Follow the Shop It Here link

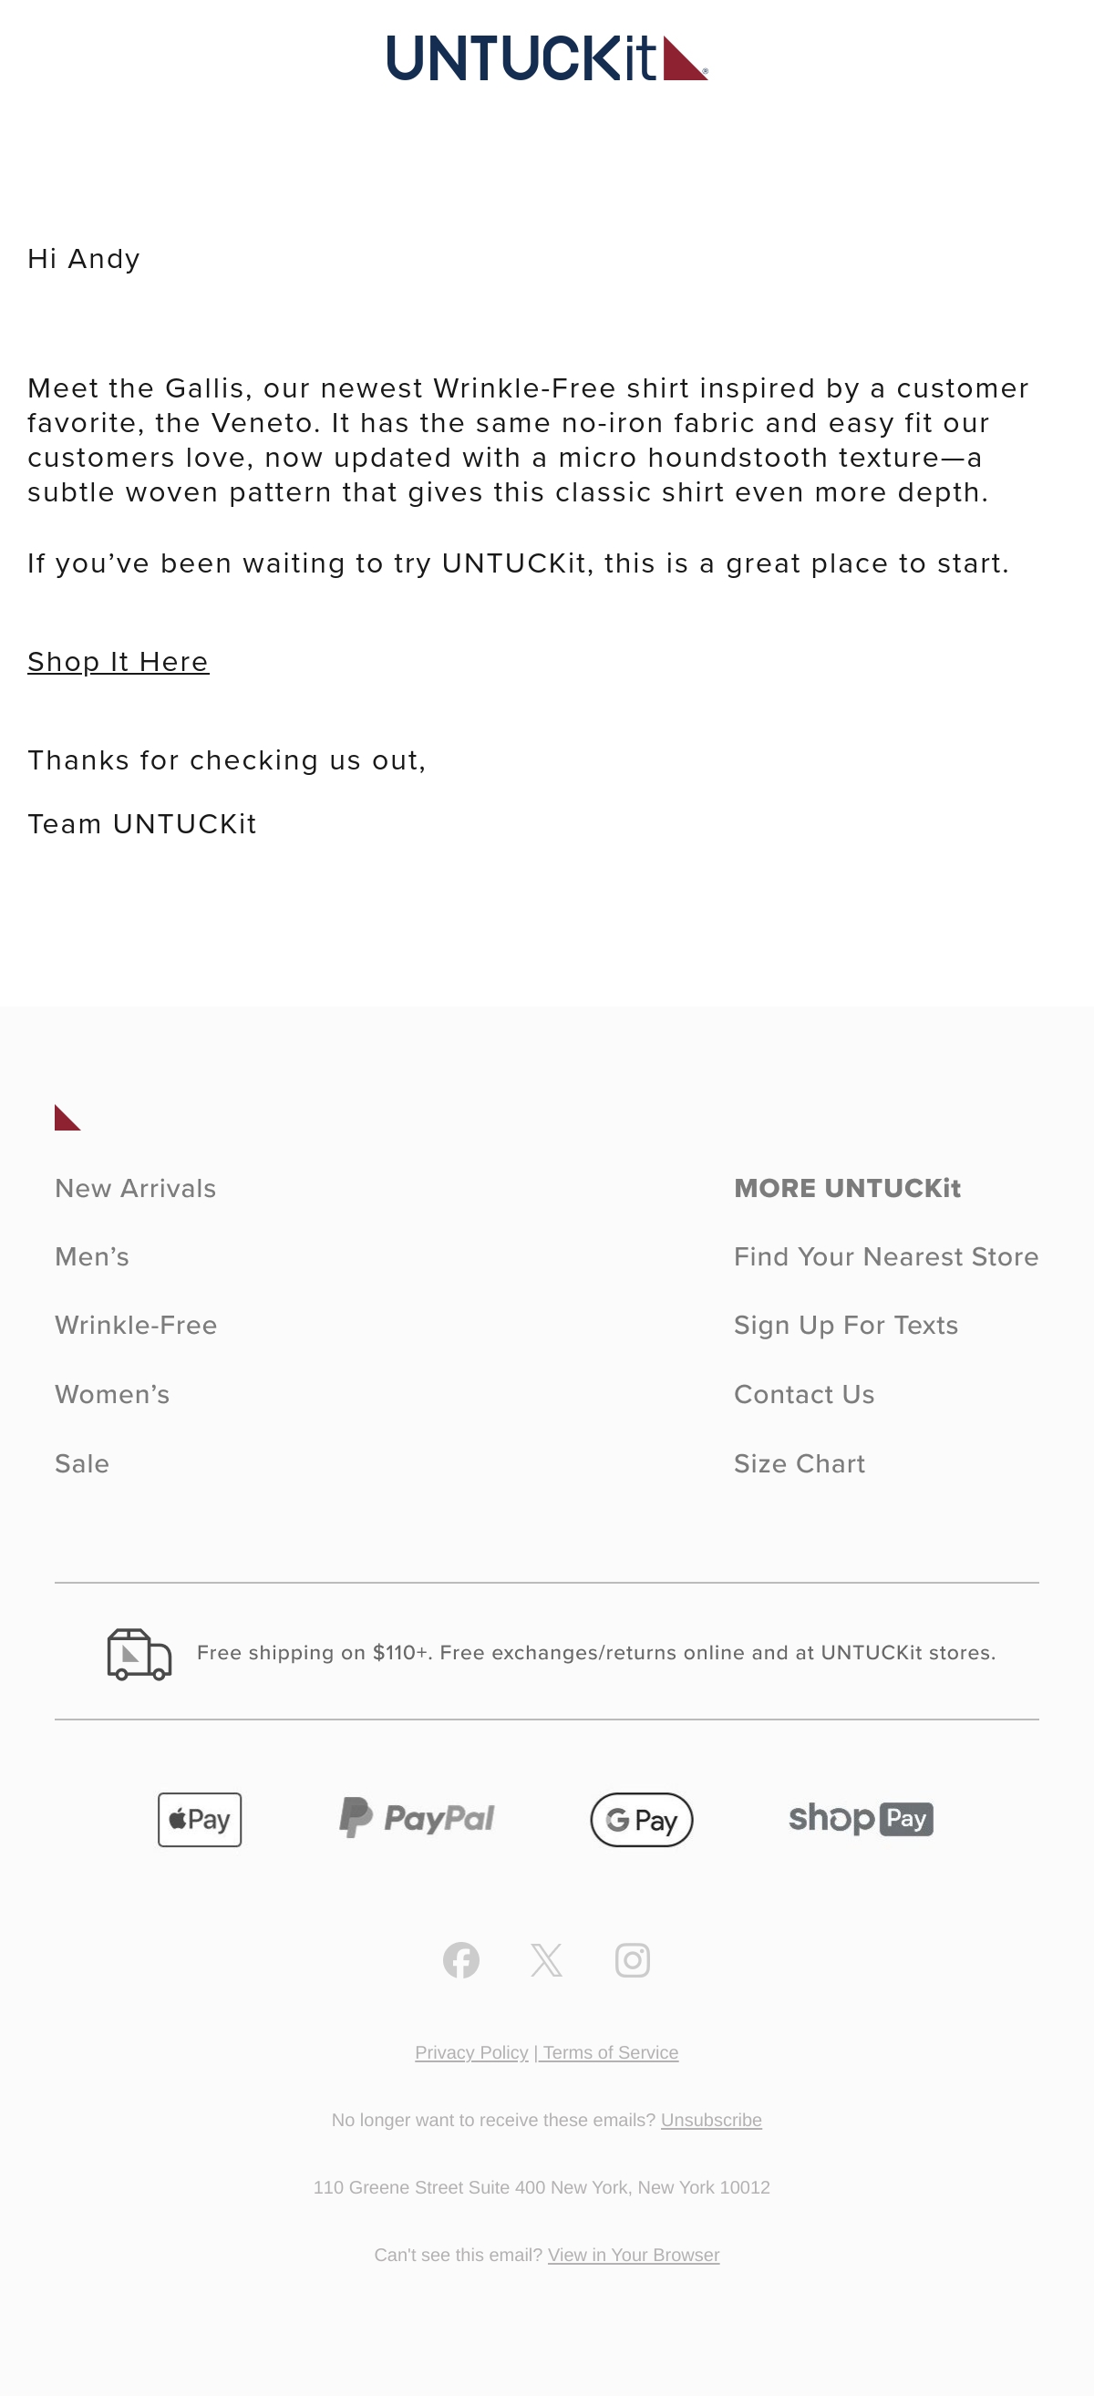[x=119, y=661]
